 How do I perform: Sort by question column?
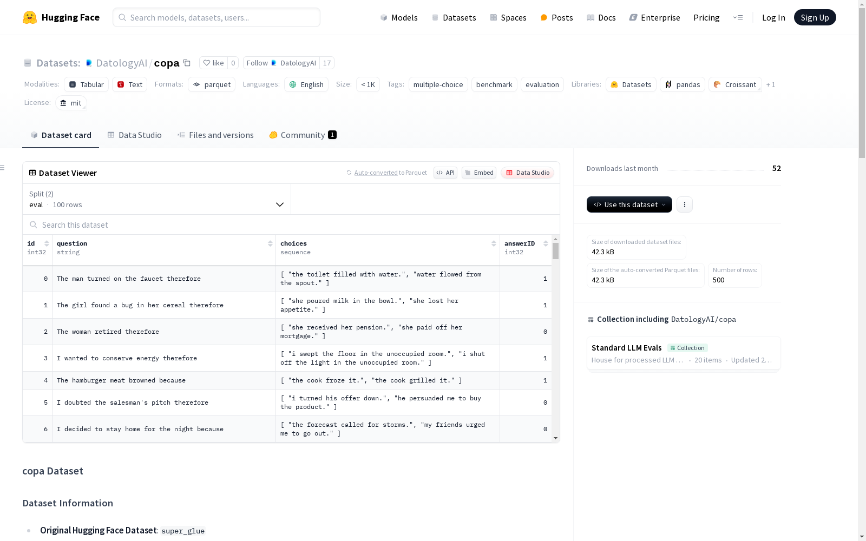[x=270, y=243]
